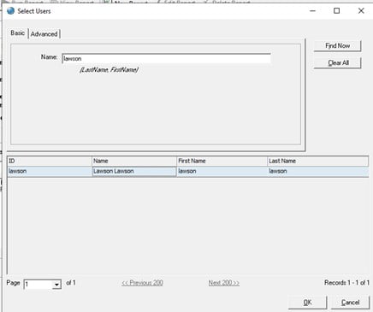Click the lawson last name cell
Screen dimensions: 373x312
318,171
